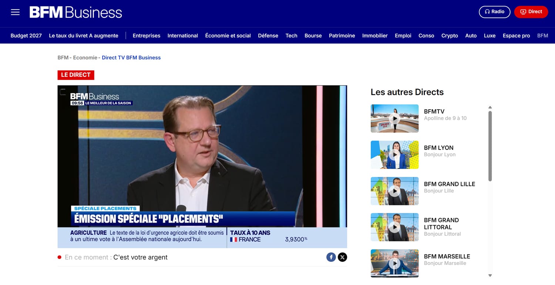Share the live stream on Facebook

pos(331,257)
